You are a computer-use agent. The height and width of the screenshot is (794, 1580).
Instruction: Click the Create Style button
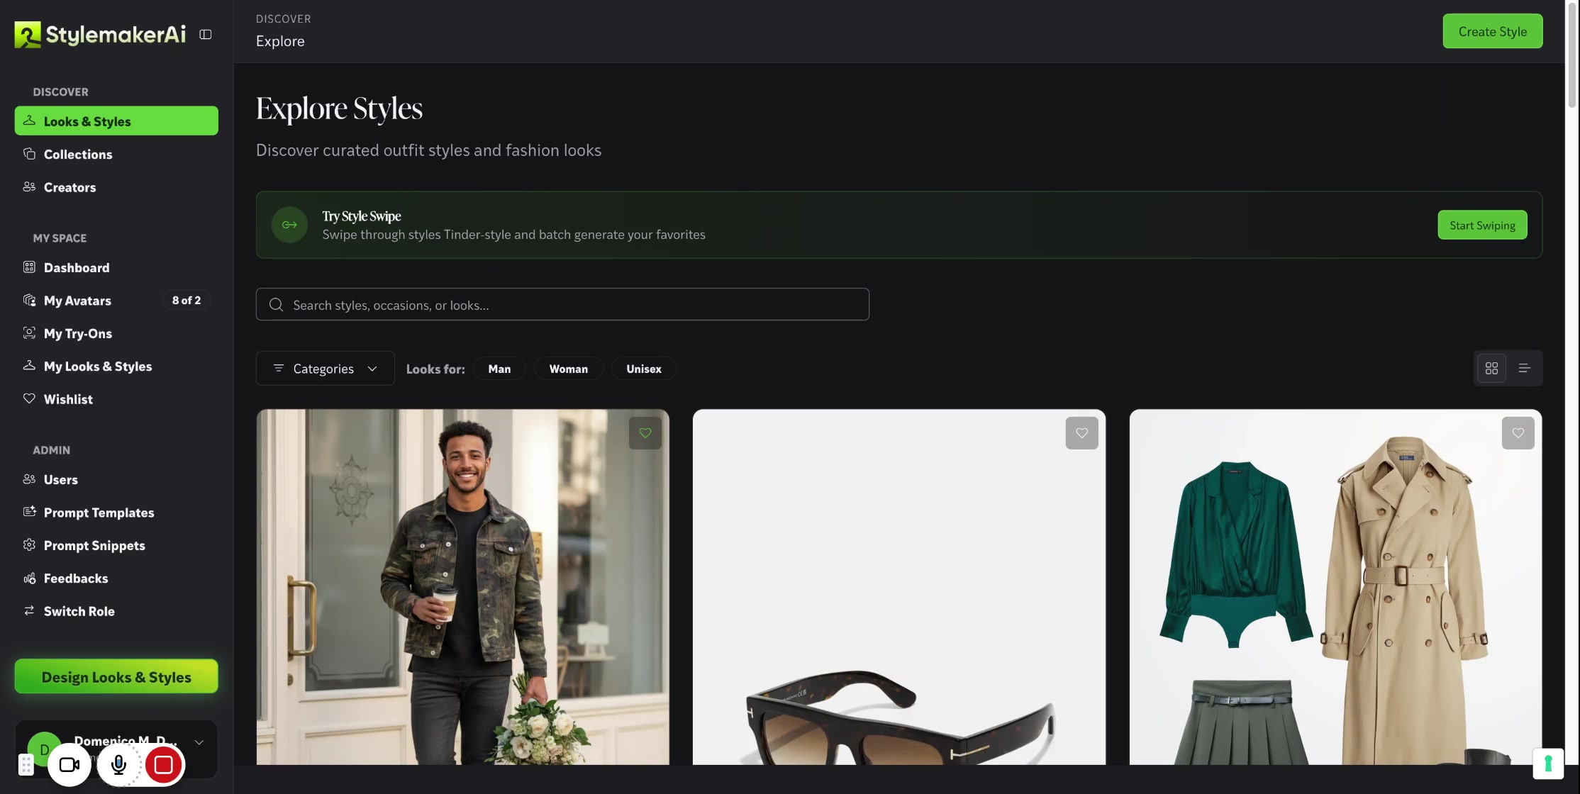(1492, 31)
